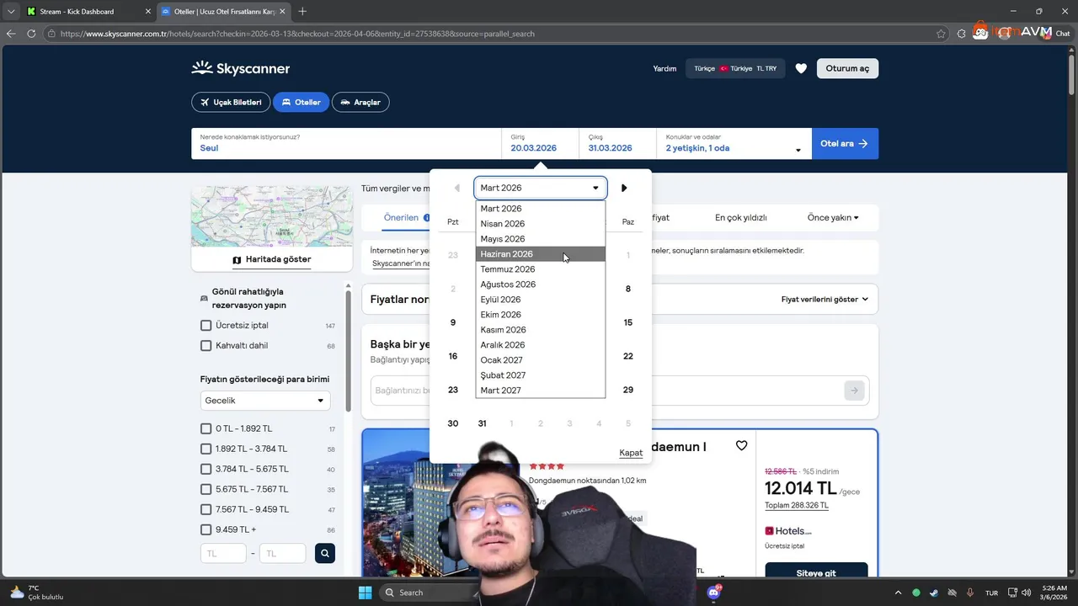Click Siteye git button
The height and width of the screenshot is (606, 1078).
816,571
